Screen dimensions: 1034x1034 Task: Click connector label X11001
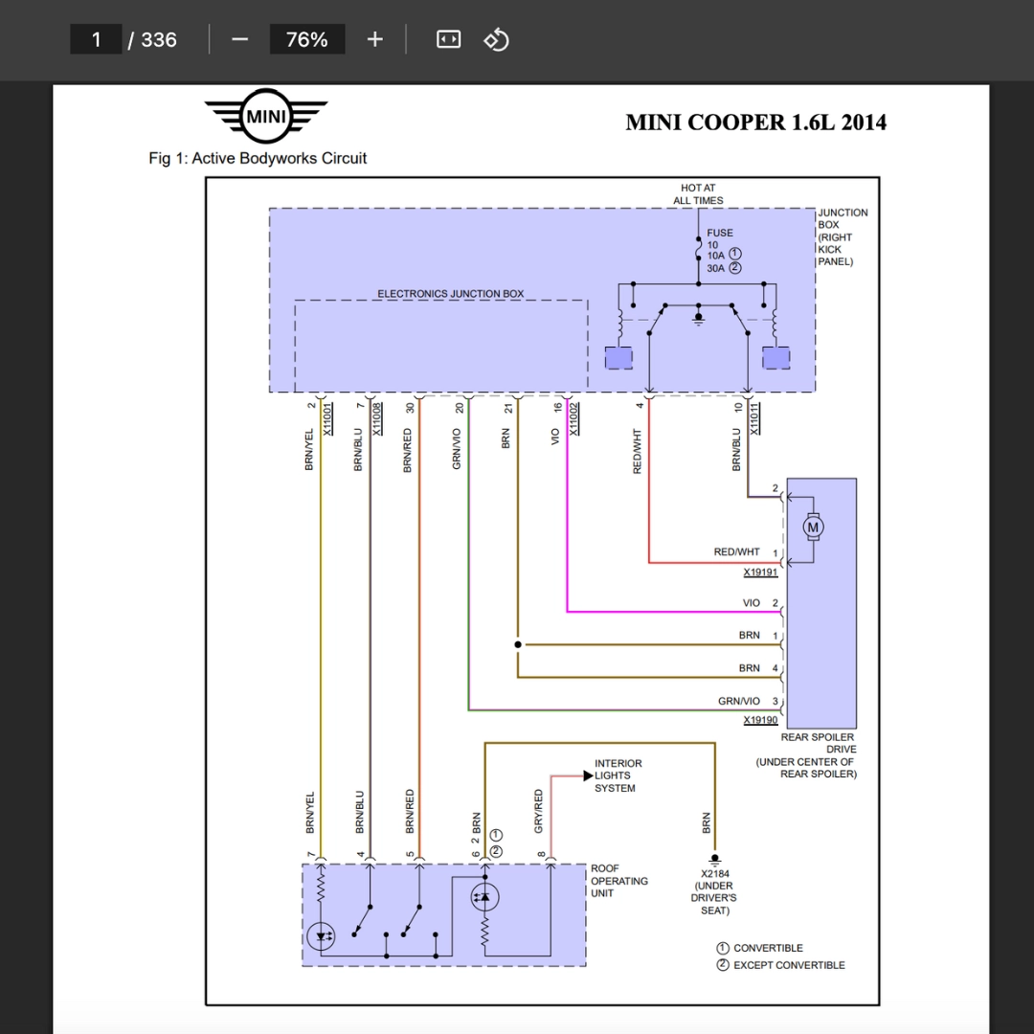[327, 418]
